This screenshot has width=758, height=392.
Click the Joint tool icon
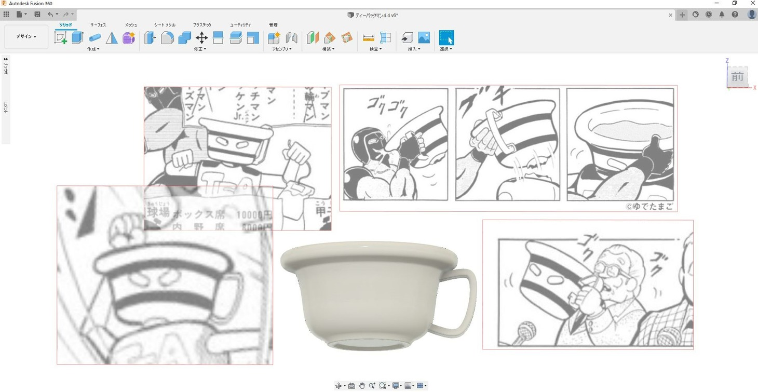(x=292, y=38)
